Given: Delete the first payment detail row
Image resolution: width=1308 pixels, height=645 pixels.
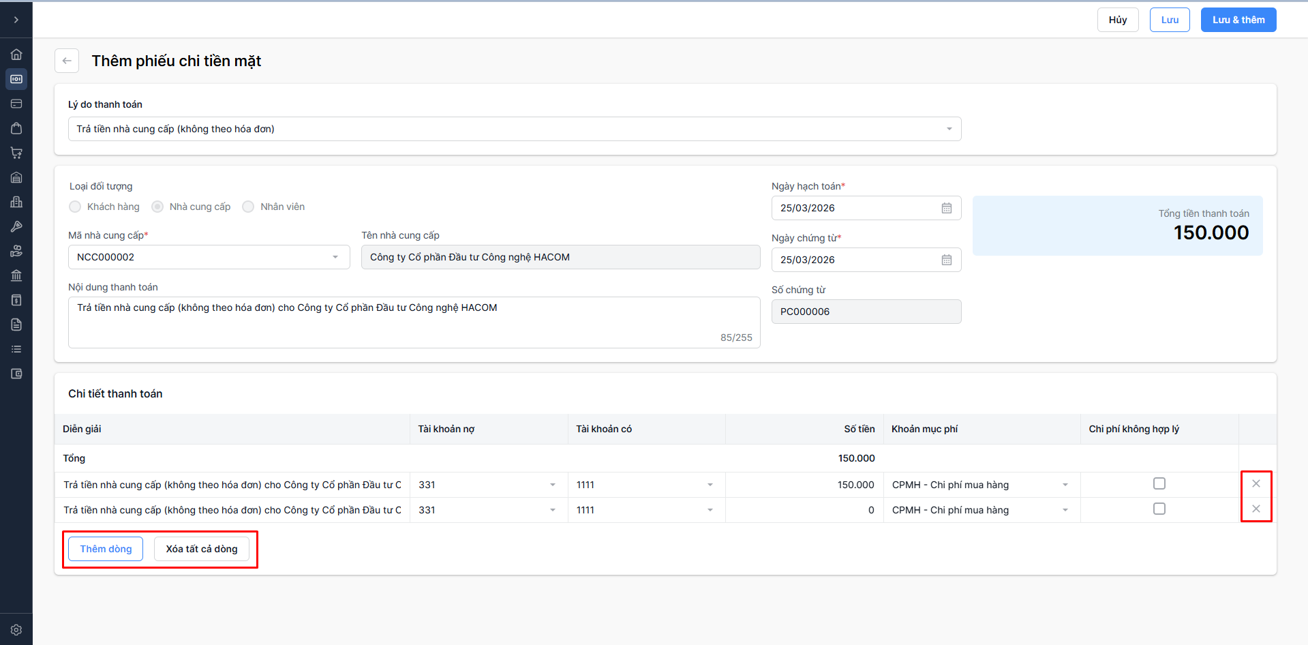Looking at the screenshot, I should [1256, 483].
